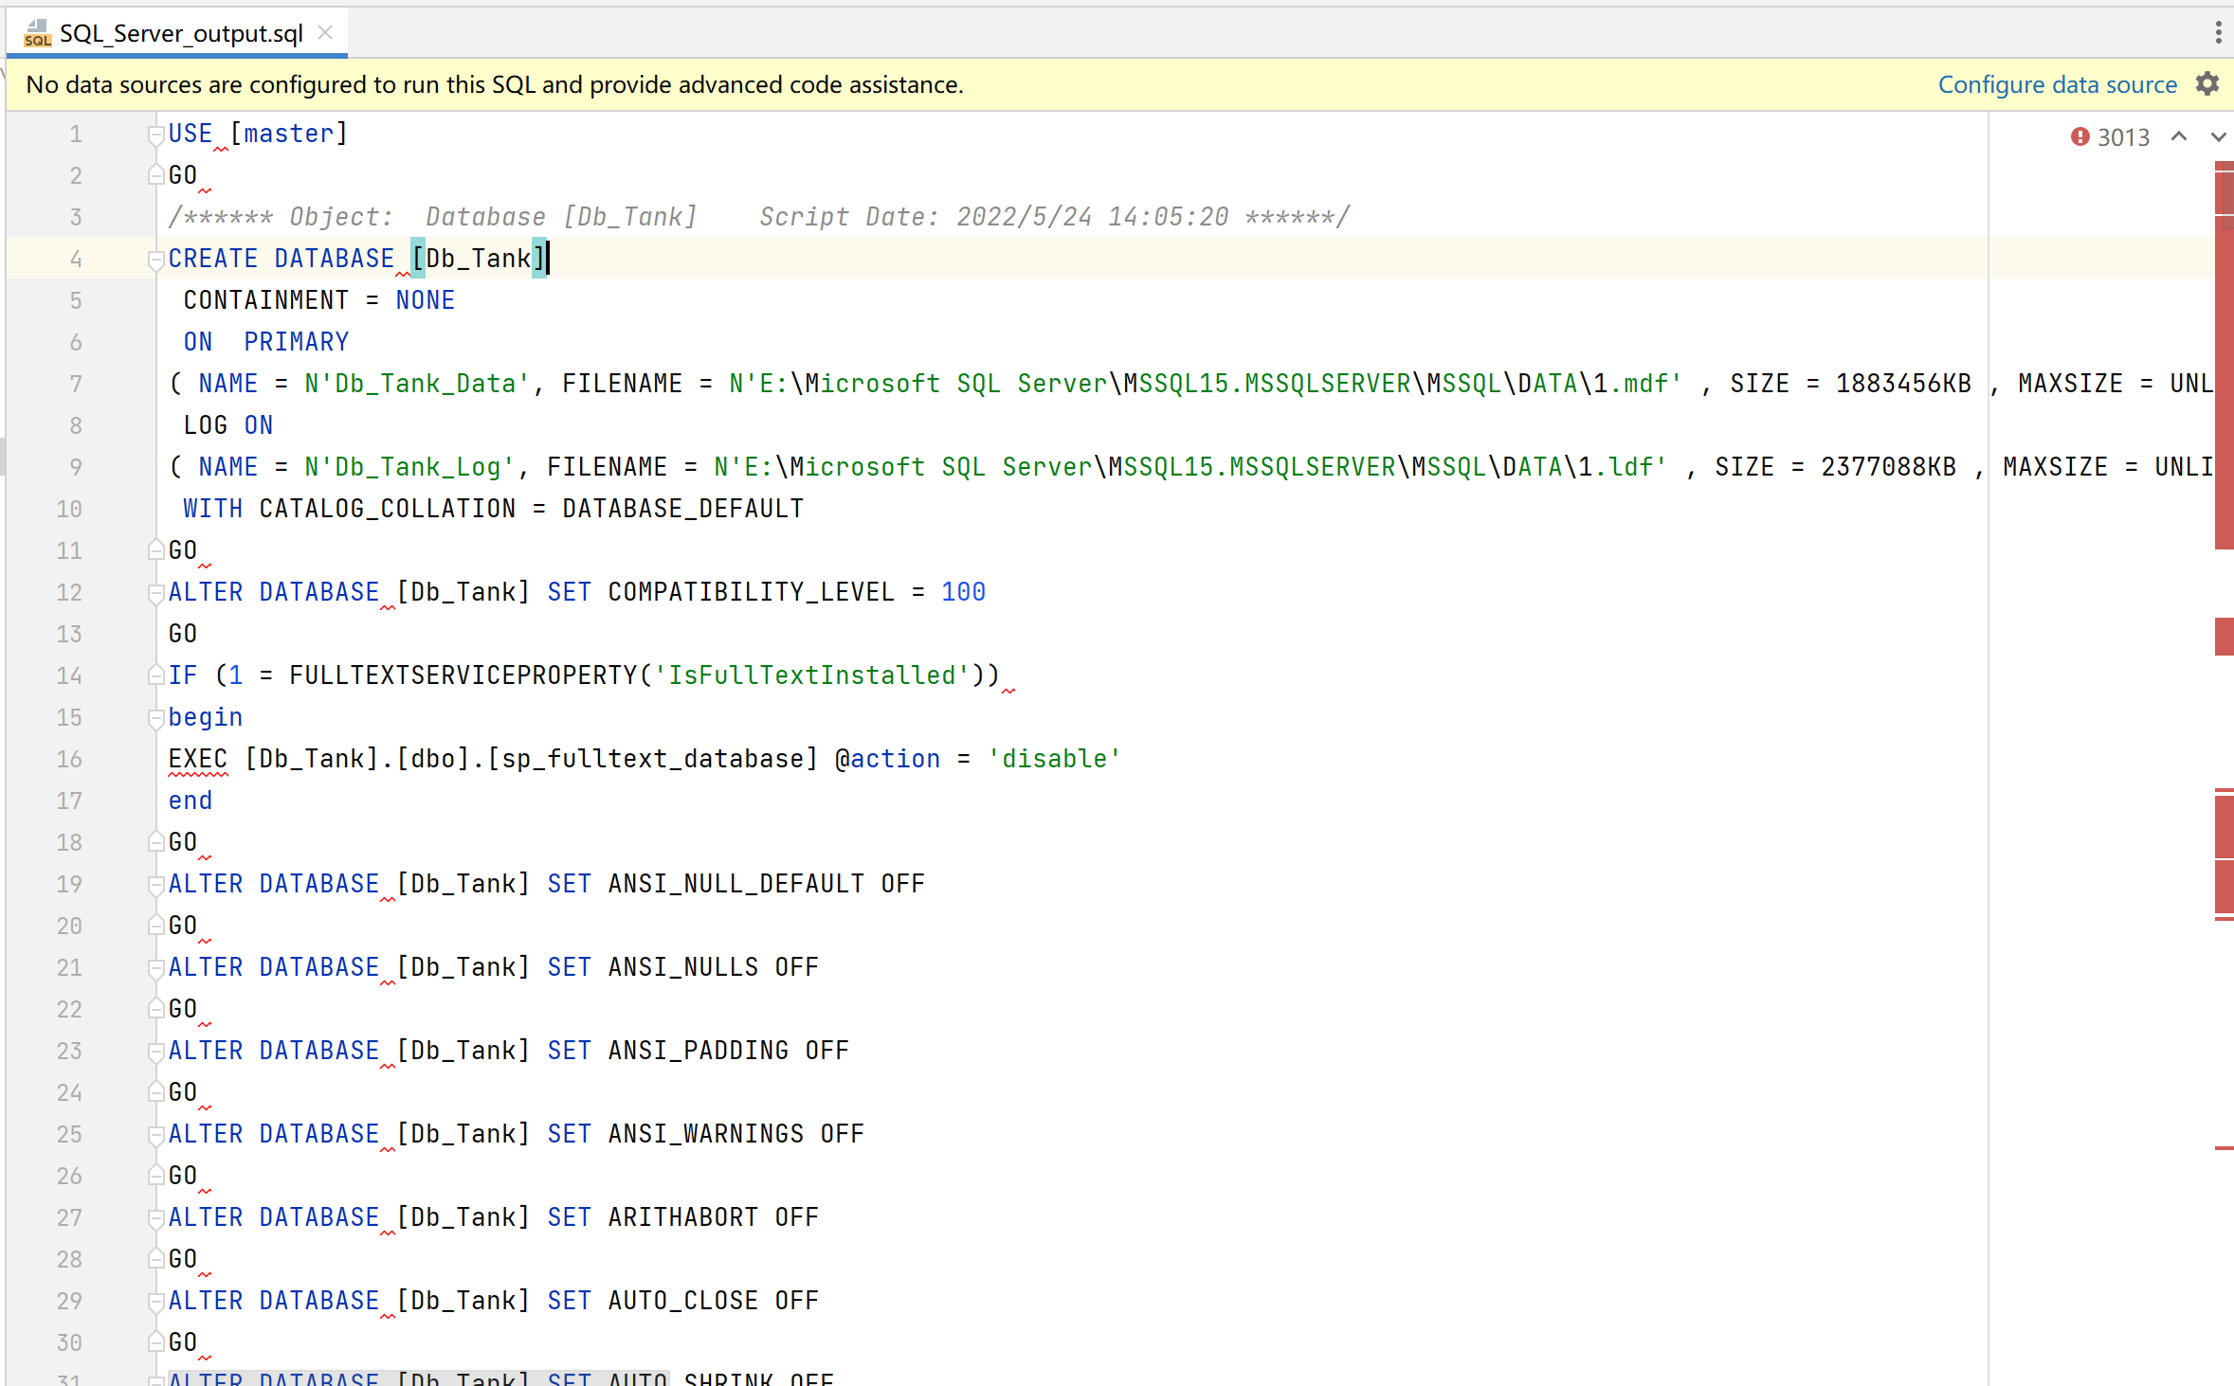Collapse the USE [master] fold on line 1

pyautogui.click(x=156, y=135)
